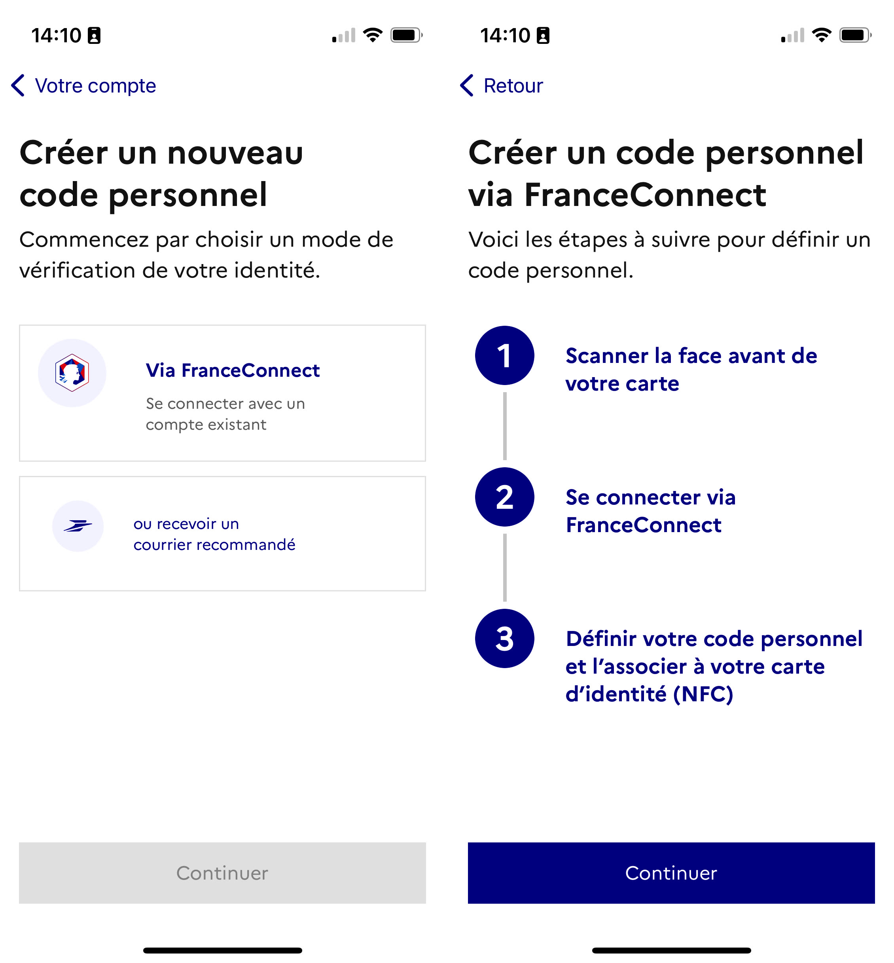Tap the step 3 numbered circle
This screenshot has height=963, width=894.
[x=505, y=638]
